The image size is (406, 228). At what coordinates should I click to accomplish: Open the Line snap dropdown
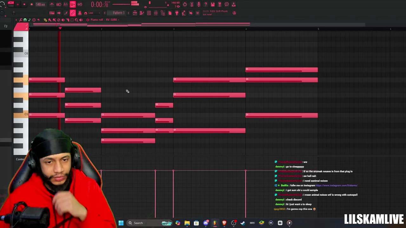pos(94,13)
